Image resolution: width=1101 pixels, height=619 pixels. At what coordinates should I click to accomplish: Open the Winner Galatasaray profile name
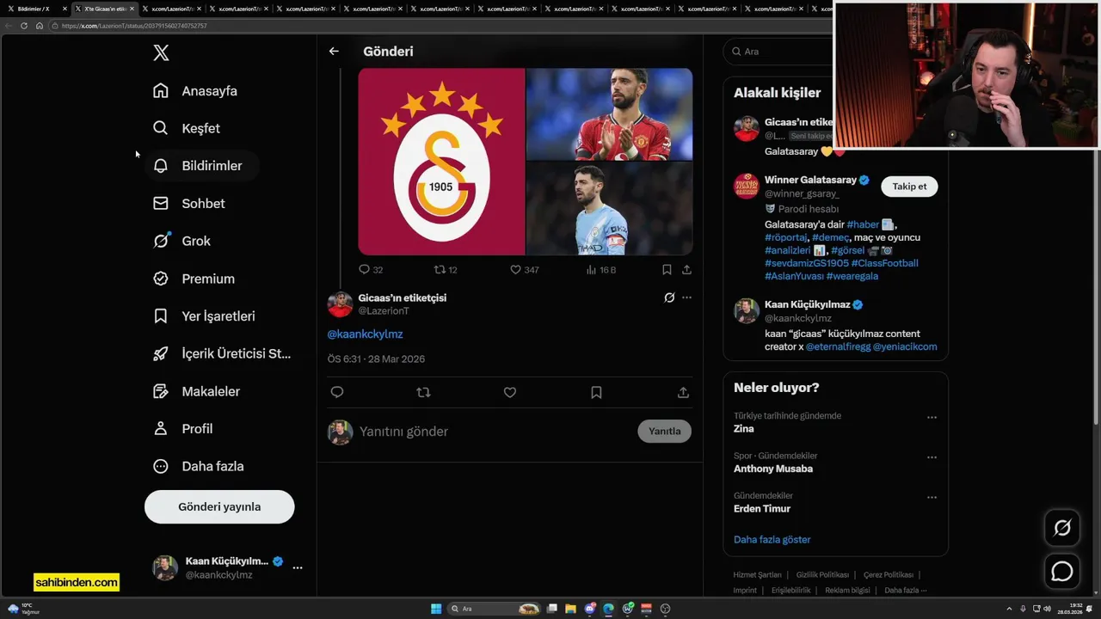[x=810, y=180]
